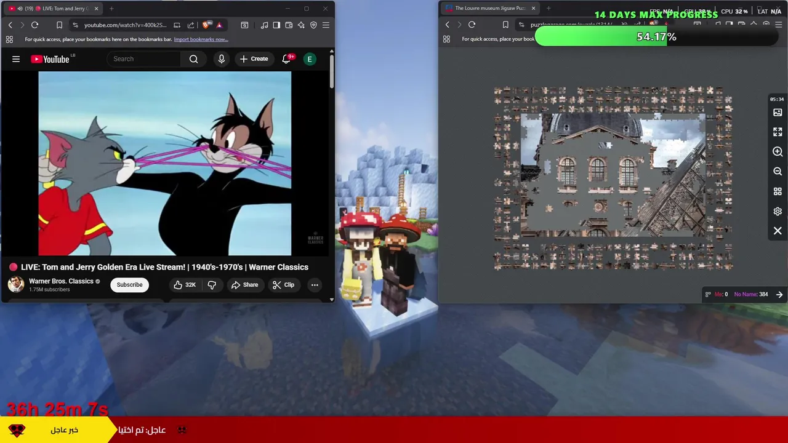The image size is (788, 443).
Task: Click the scroll down arrow of YouTube page
Action: [332, 300]
